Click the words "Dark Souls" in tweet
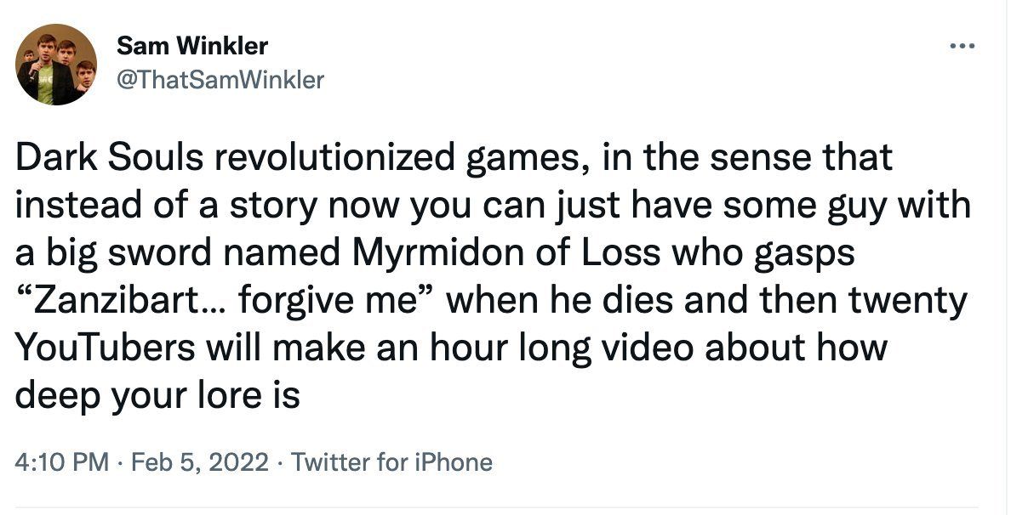 (111, 158)
